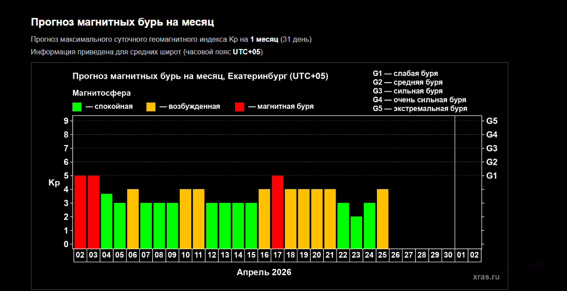Click the red 'магнитная буря' legend swatch
This screenshot has height=291, width=567.
239,107
